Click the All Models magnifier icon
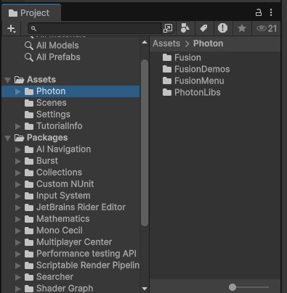 [x=29, y=46]
